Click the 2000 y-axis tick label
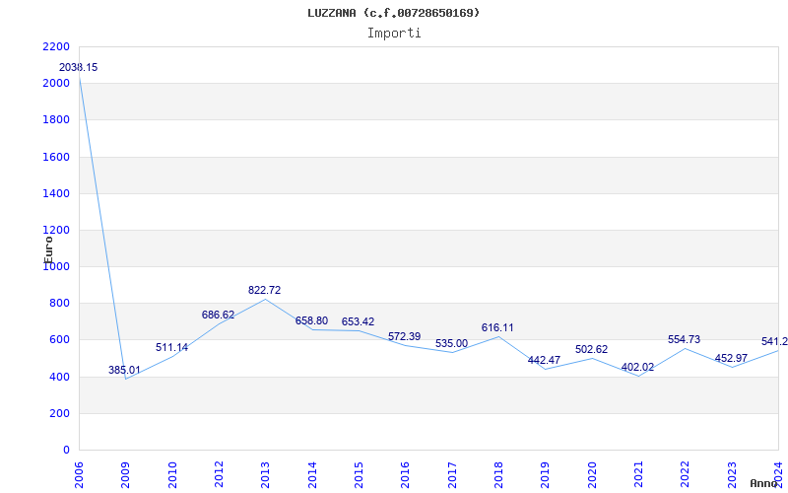The width and height of the screenshot is (788, 493). coord(56,83)
